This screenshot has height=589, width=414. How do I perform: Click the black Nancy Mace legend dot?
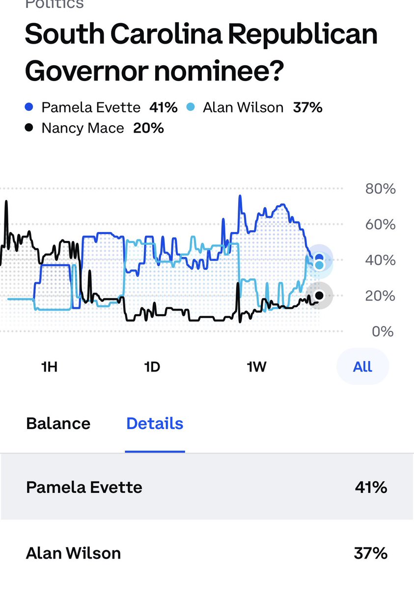[29, 128]
